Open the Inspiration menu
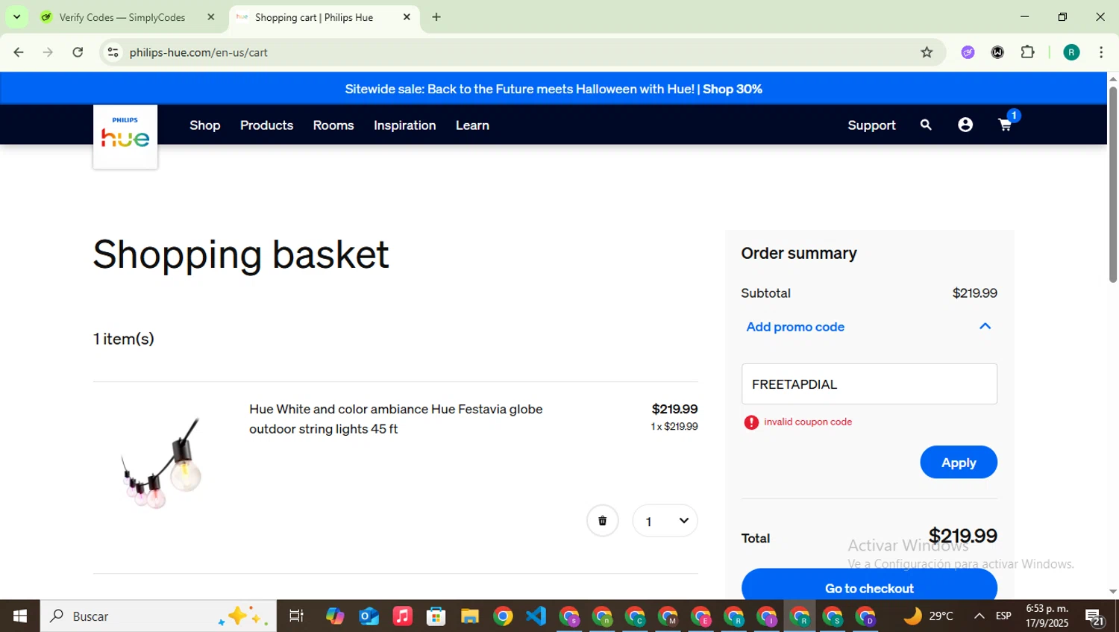 [x=405, y=125]
